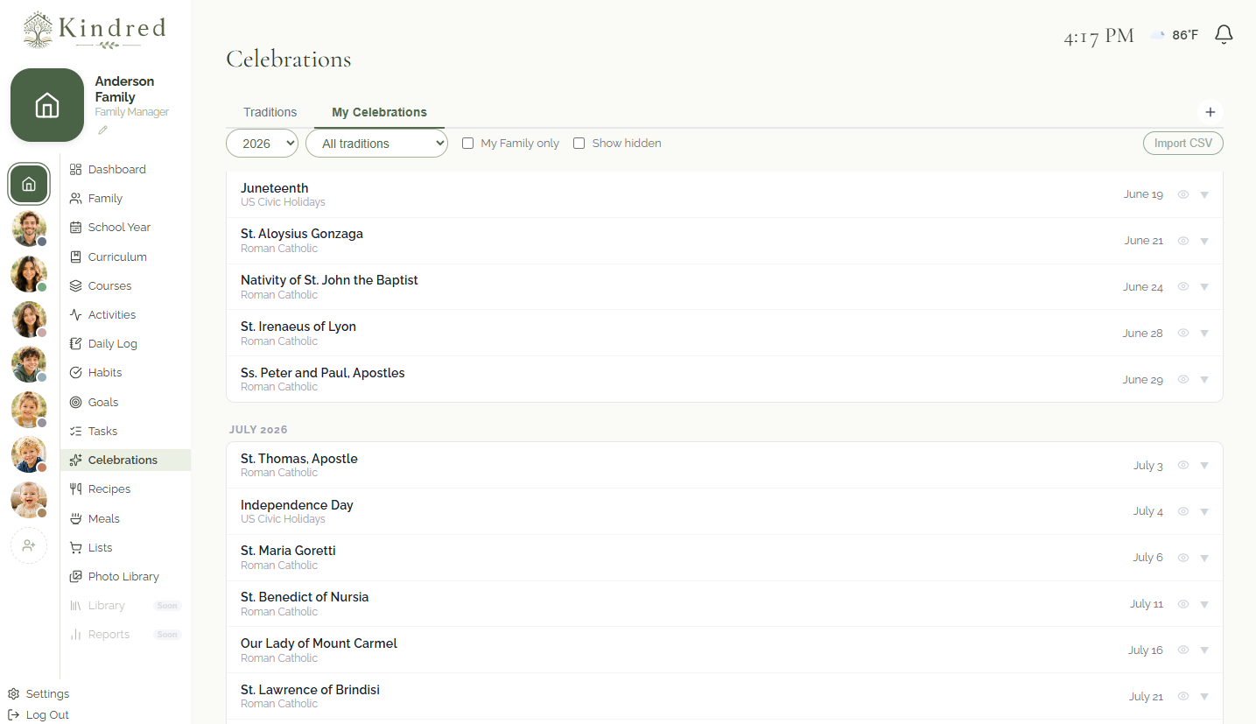
Task: Hide St. Irenaeus of Lyon with its eye icon
Action: point(1183,333)
